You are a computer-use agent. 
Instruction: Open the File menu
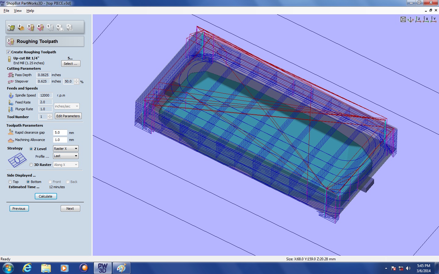coord(6,11)
